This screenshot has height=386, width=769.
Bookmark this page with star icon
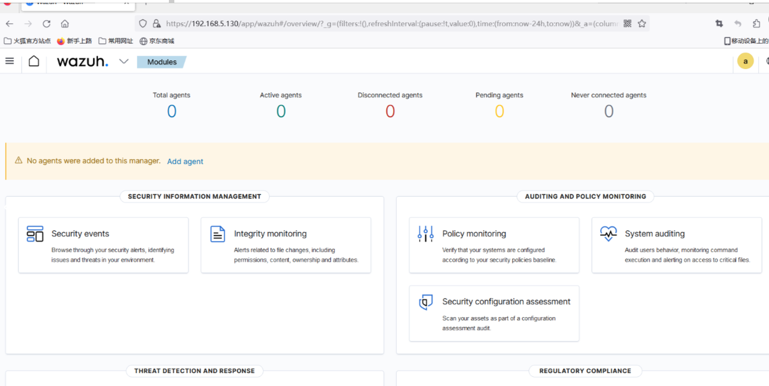click(642, 23)
